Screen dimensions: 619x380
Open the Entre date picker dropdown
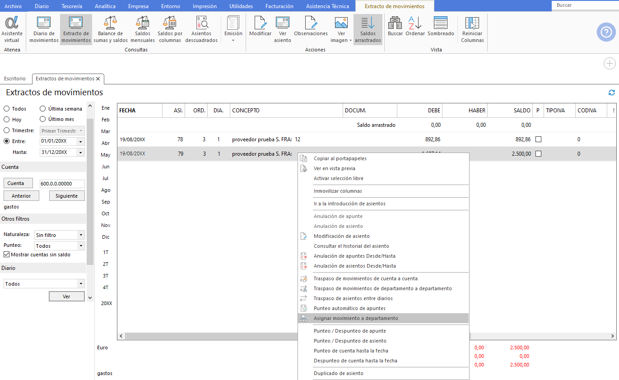coord(81,141)
